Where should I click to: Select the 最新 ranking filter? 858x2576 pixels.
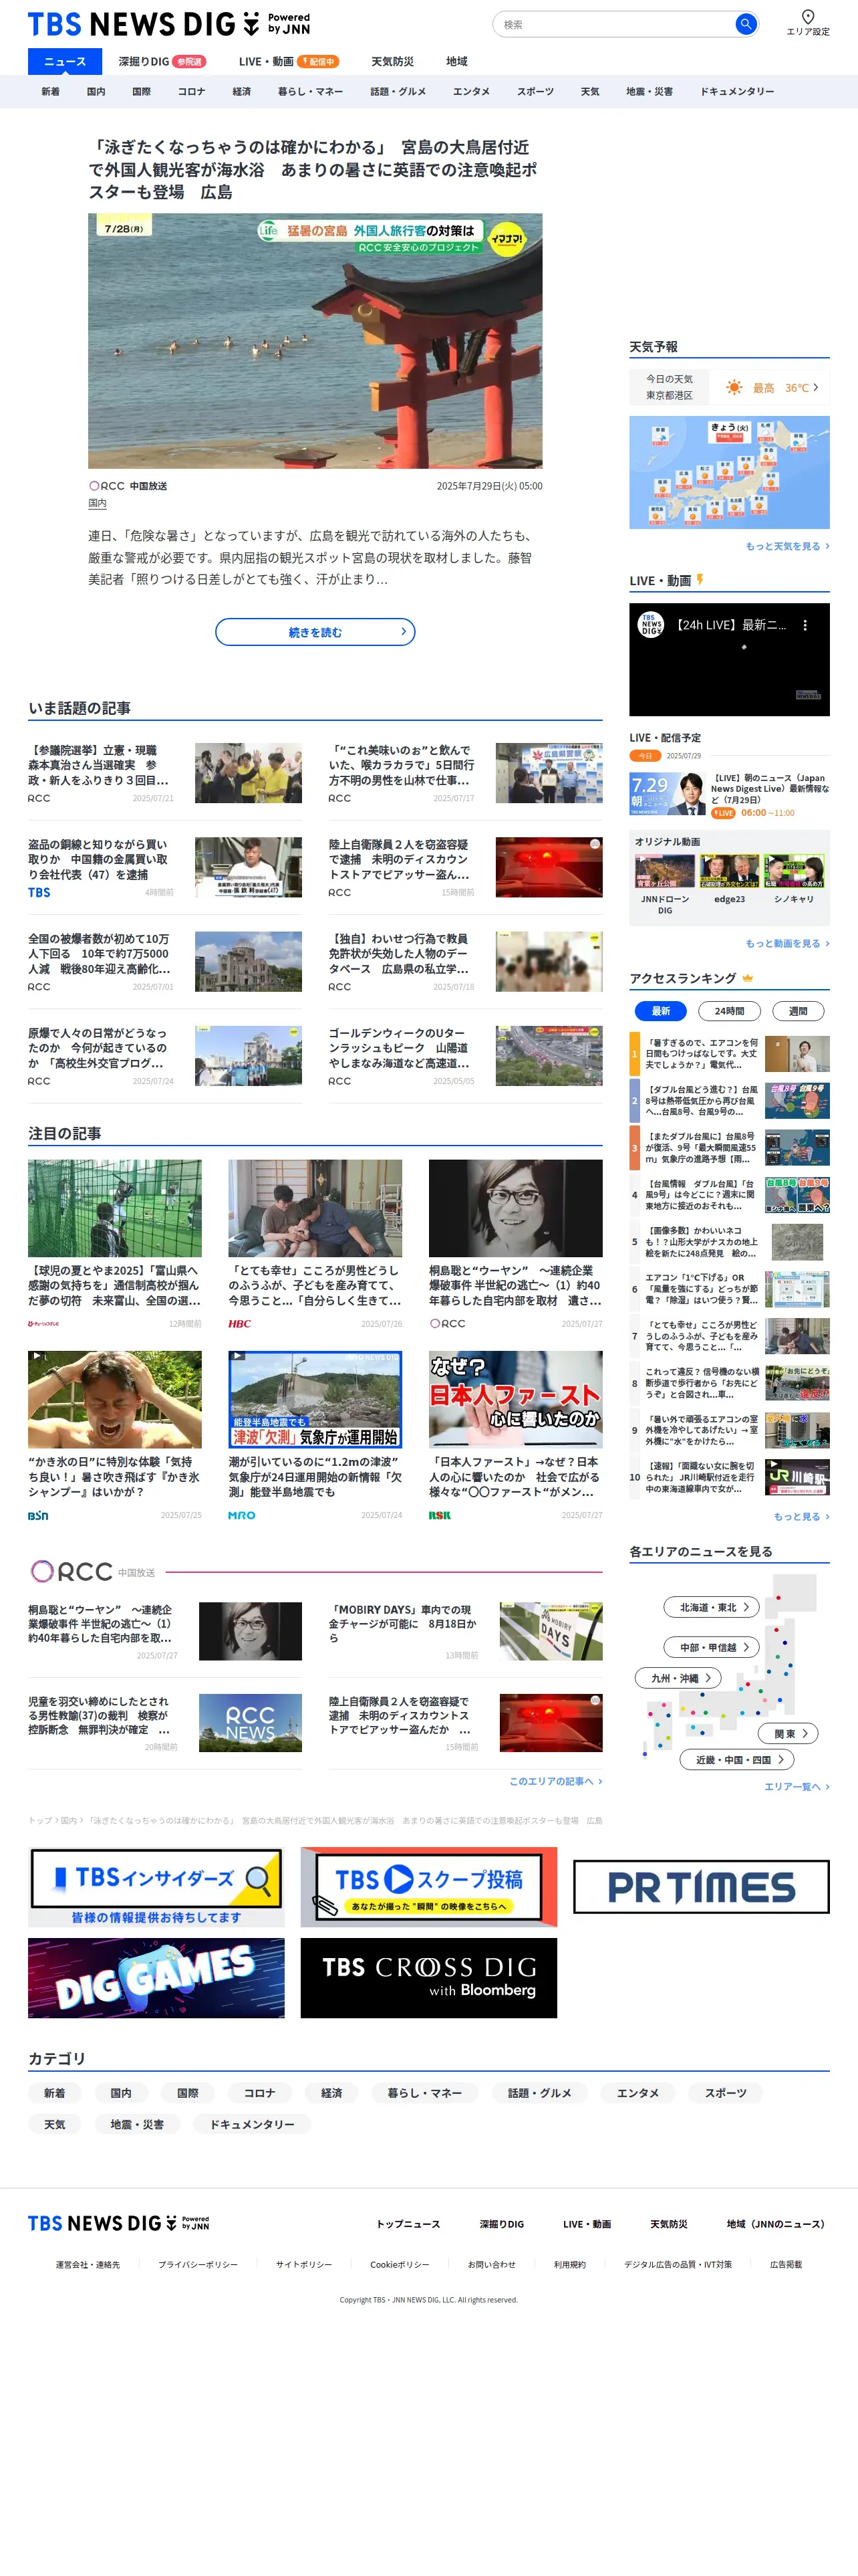point(660,1011)
